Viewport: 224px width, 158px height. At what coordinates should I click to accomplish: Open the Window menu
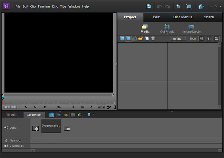[x=74, y=6]
